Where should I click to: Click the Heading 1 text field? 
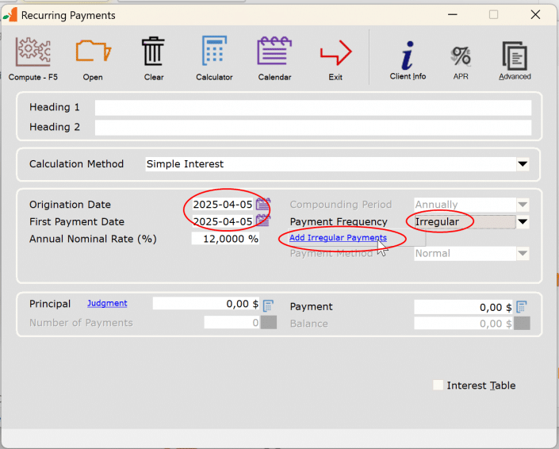[x=312, y=108]
